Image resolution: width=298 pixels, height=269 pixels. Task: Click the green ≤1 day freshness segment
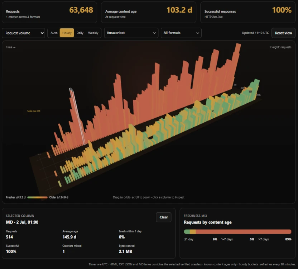[x=187, y=231]
